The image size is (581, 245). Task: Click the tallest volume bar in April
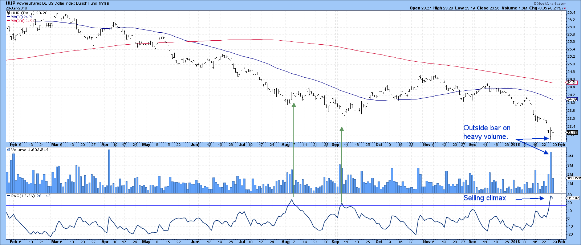[109, 171]
